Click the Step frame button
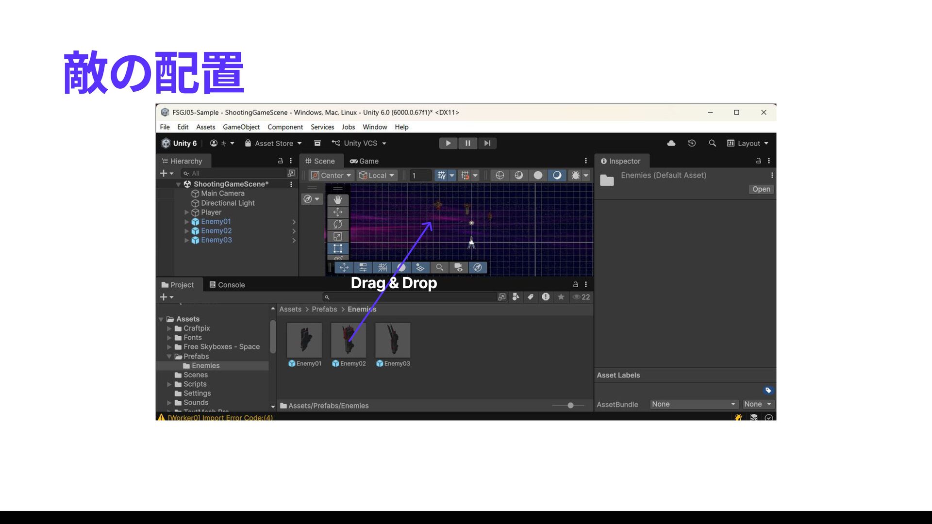 tap(487, 143)
